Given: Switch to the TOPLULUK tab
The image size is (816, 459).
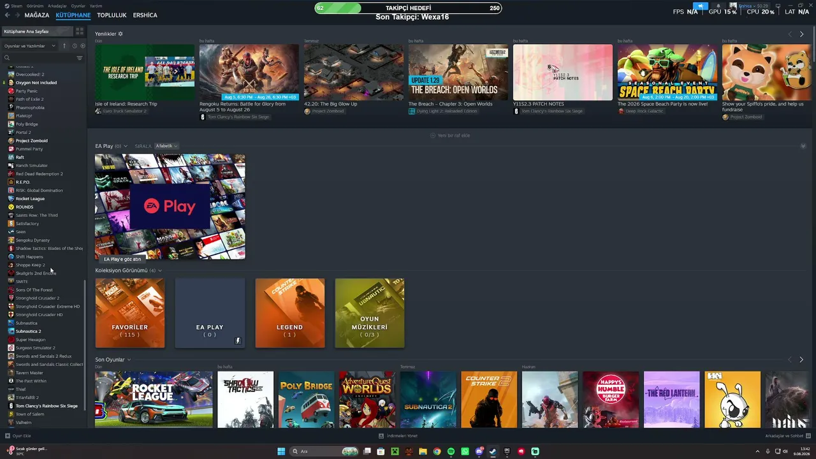Looking at the screenshot, I should (112, 15).
